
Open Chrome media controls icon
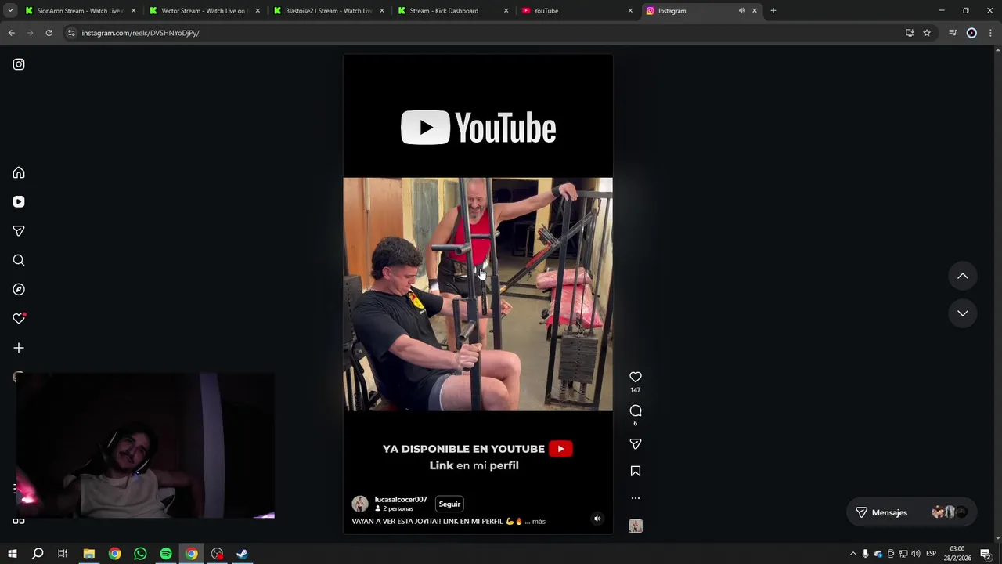[953, 33]
